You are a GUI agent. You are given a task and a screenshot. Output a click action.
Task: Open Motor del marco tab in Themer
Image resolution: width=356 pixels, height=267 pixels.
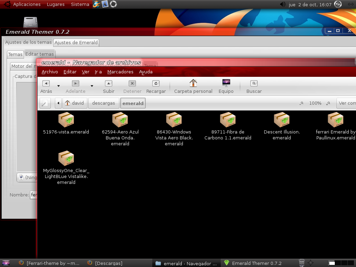pyautogui.click(x=24, y=66)
